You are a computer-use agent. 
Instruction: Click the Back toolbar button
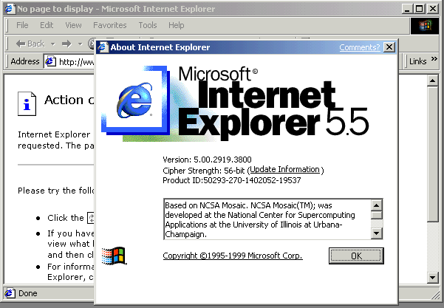pyautogui.click(x=30, y=44)
